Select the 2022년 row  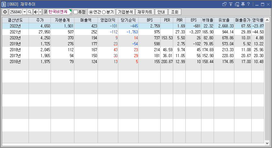[x=133, y=26]
